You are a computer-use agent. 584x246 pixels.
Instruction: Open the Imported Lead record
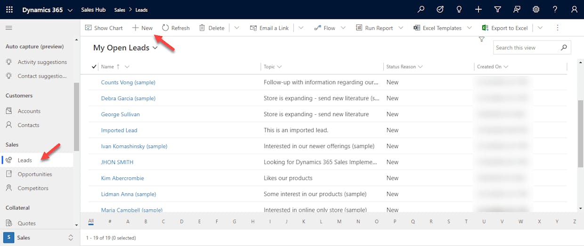pyautogui.click(x=119, y=130)
